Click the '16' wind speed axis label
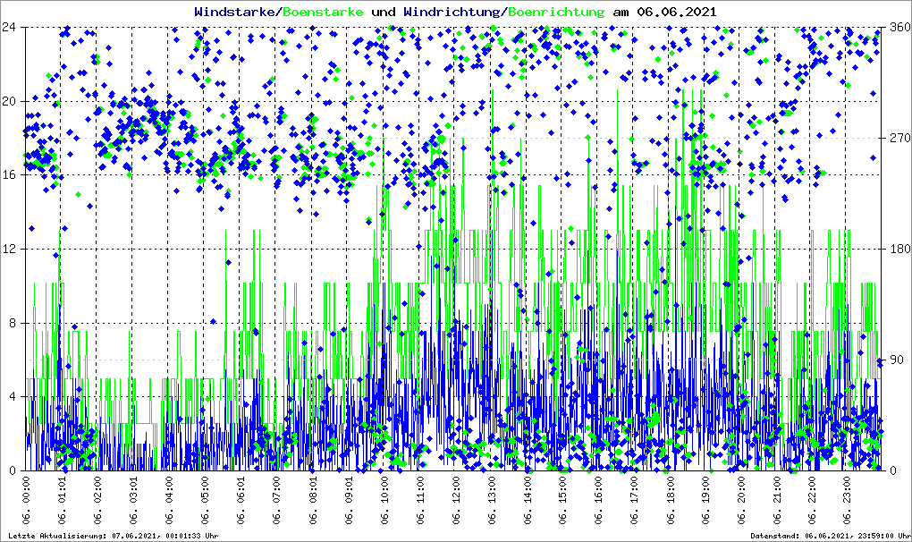This screenshot has height=542, width=912. [10, 174]
